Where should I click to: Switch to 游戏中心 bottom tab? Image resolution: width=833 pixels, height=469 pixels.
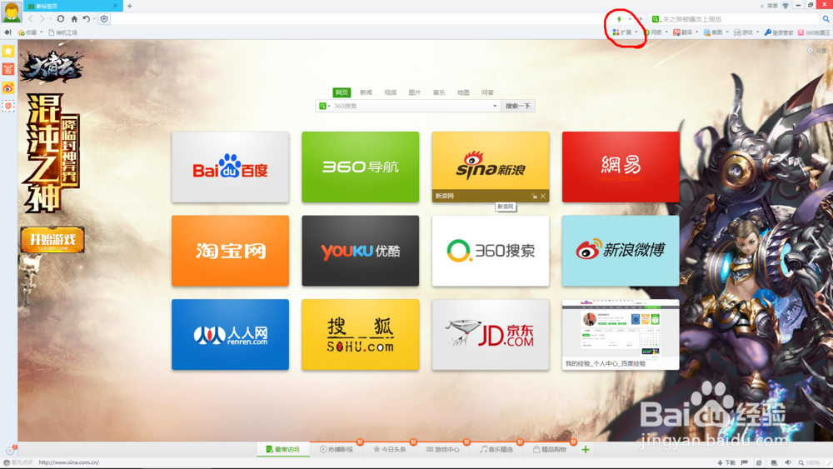click(x=442, y=449)
